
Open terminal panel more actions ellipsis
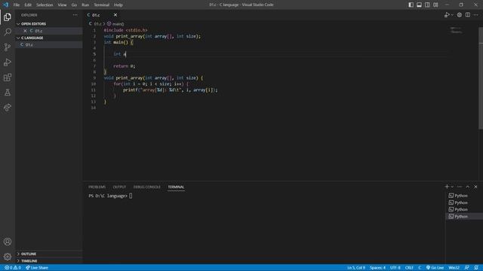460,187
